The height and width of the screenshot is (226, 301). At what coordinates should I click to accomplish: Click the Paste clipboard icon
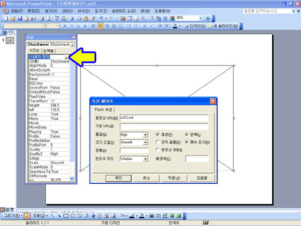86,19
